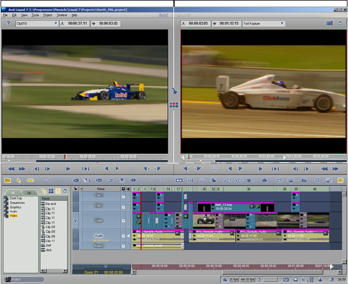Viewport: 348px width, 284px height.
Task: Click the yellow folder icon in toolbar
Action: pyautogui.click(x=8, y=180)
